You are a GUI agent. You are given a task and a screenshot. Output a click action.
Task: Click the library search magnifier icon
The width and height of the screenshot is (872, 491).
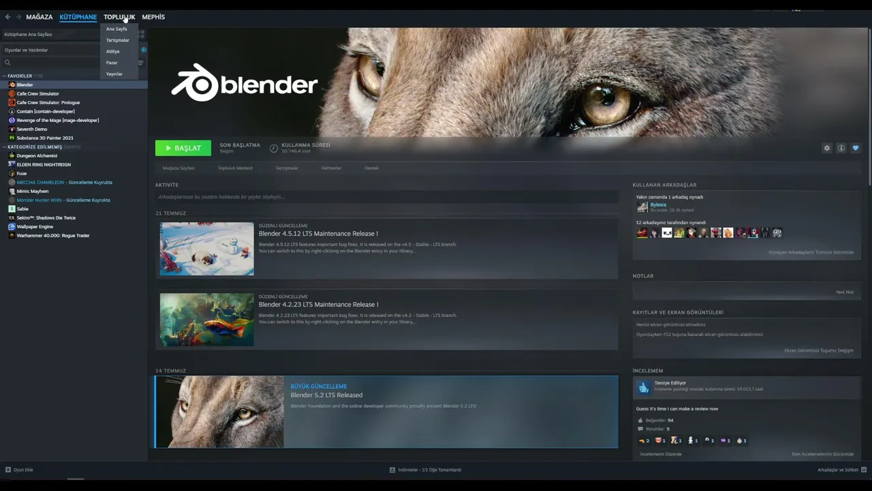[x=7, y=63]
